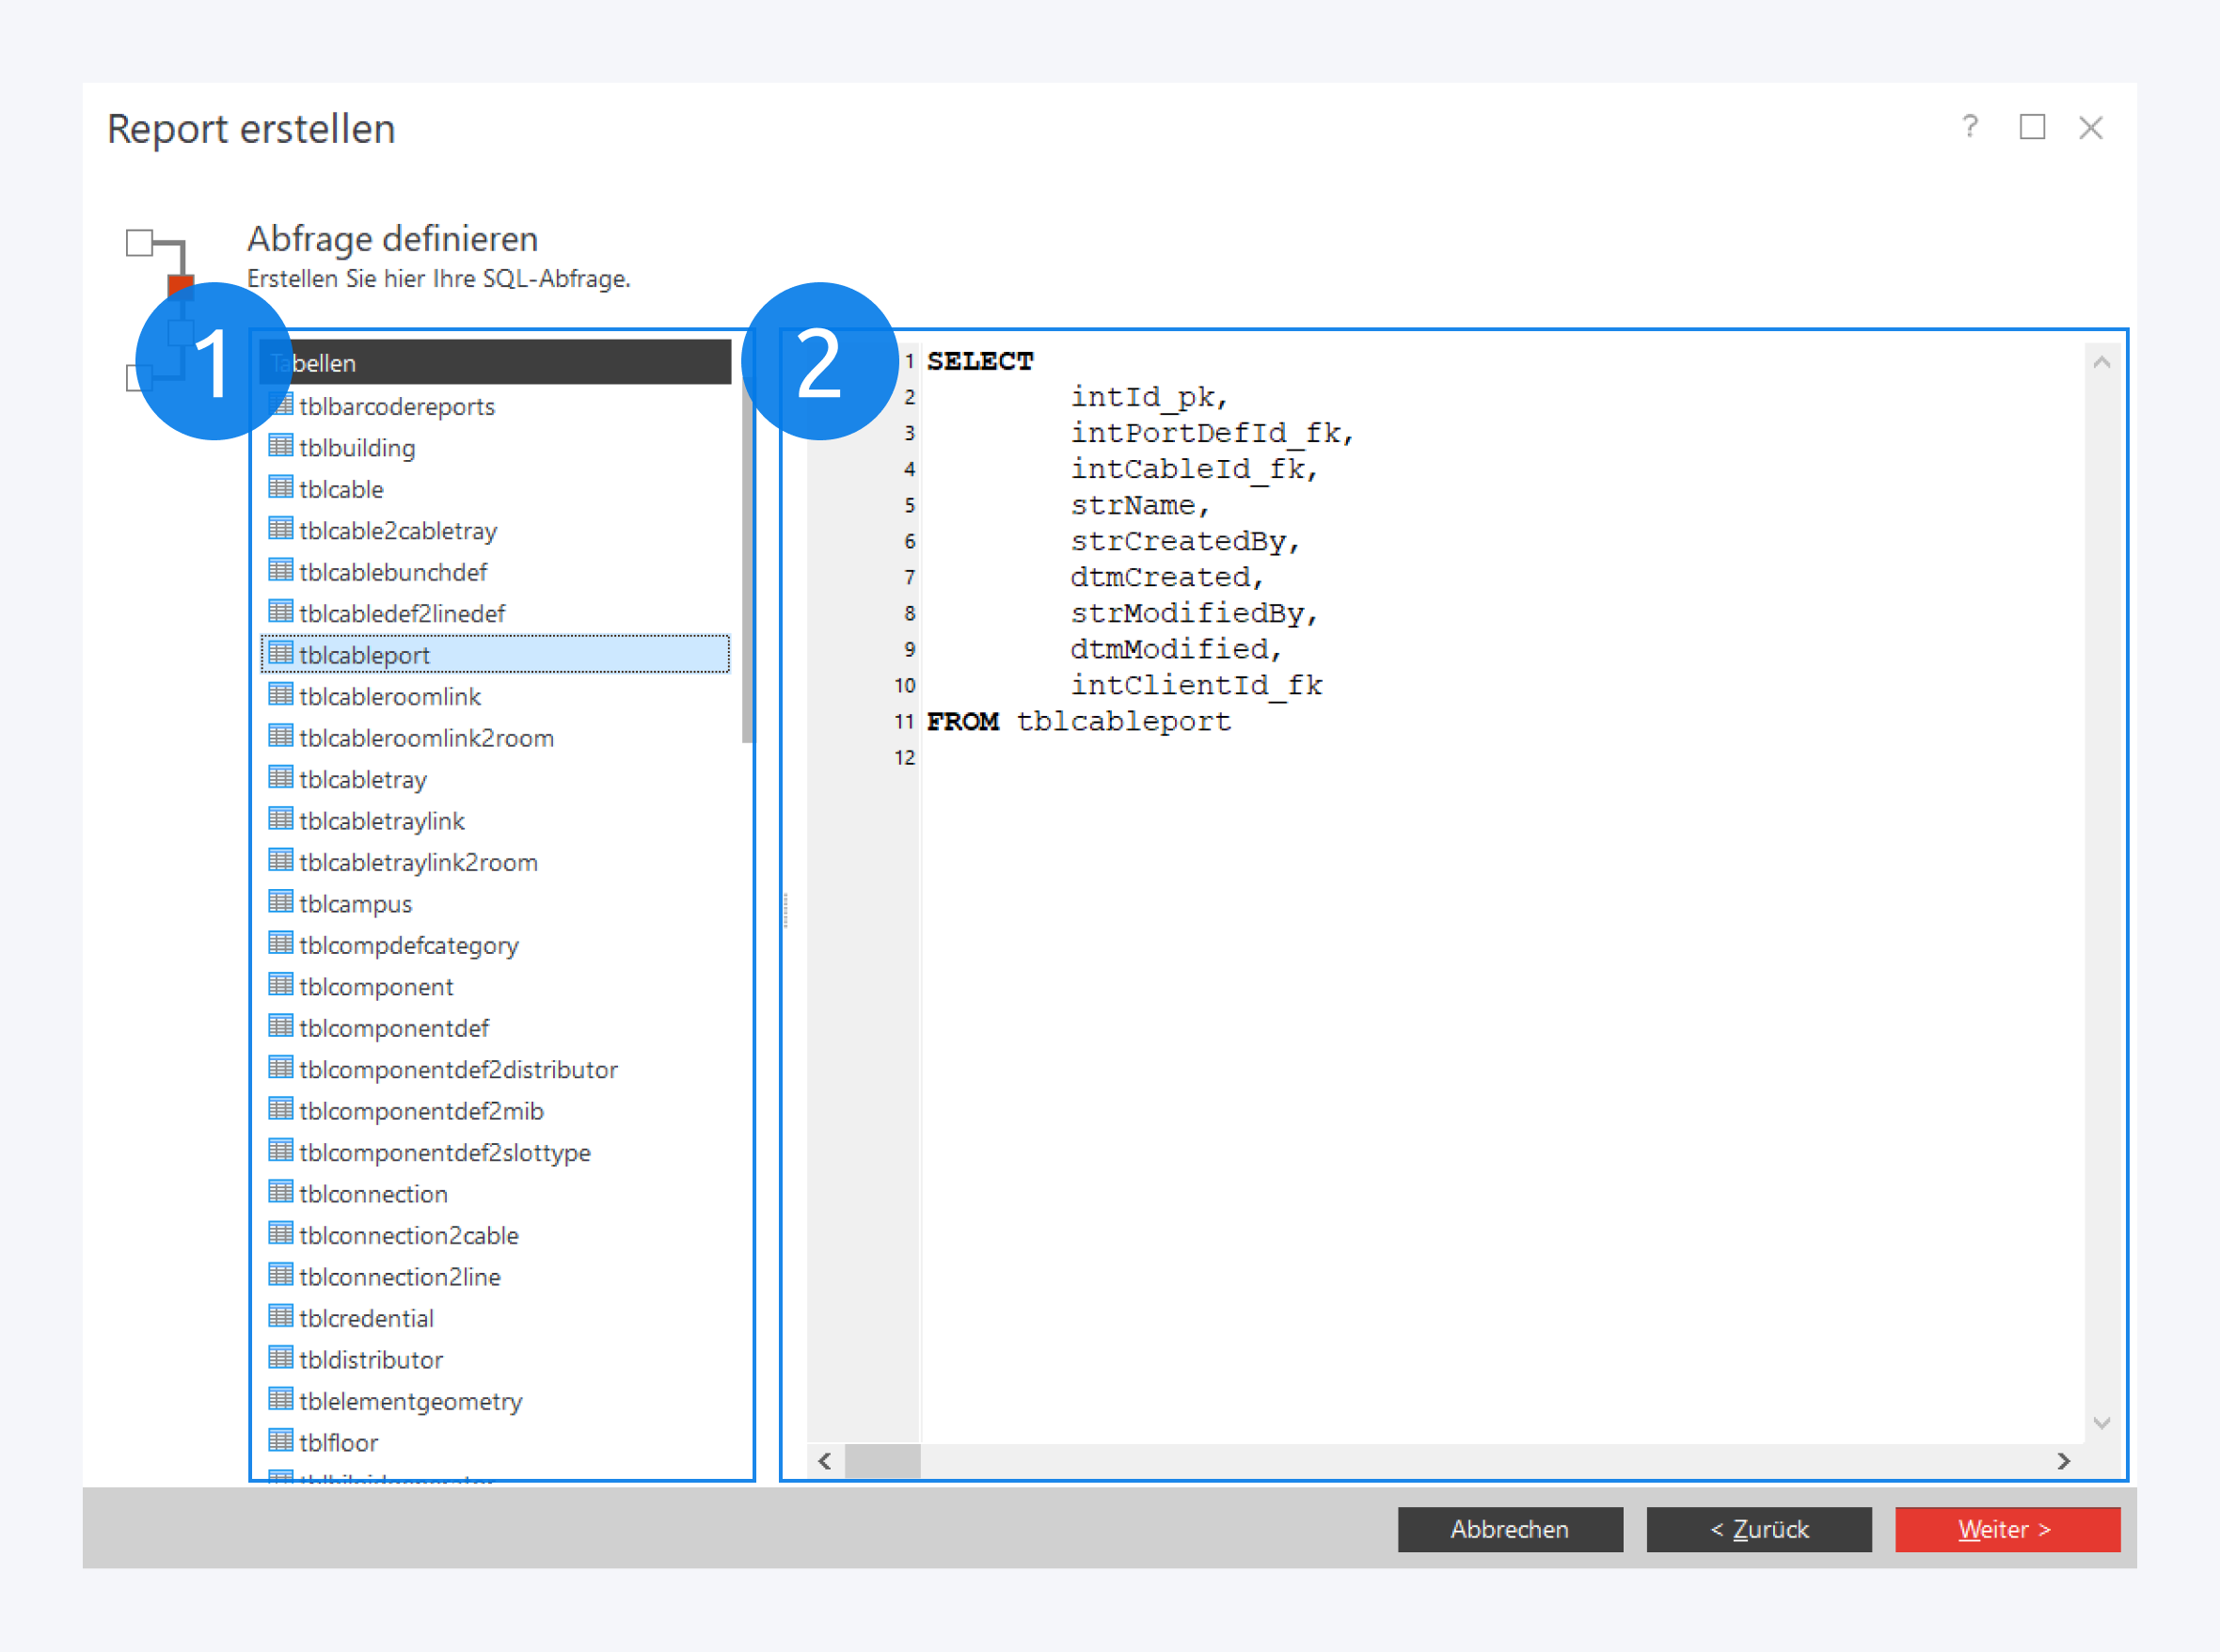Click the horizontal scrollbar thumb in the editor
Viewport: 2220px width, 1652px height.
tap(882, 1460)
